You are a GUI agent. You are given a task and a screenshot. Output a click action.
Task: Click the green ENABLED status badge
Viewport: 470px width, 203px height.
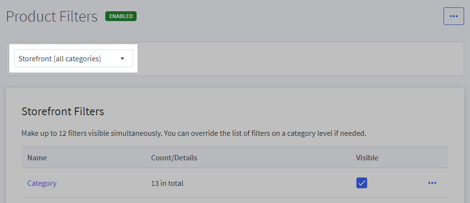[121, 16]
